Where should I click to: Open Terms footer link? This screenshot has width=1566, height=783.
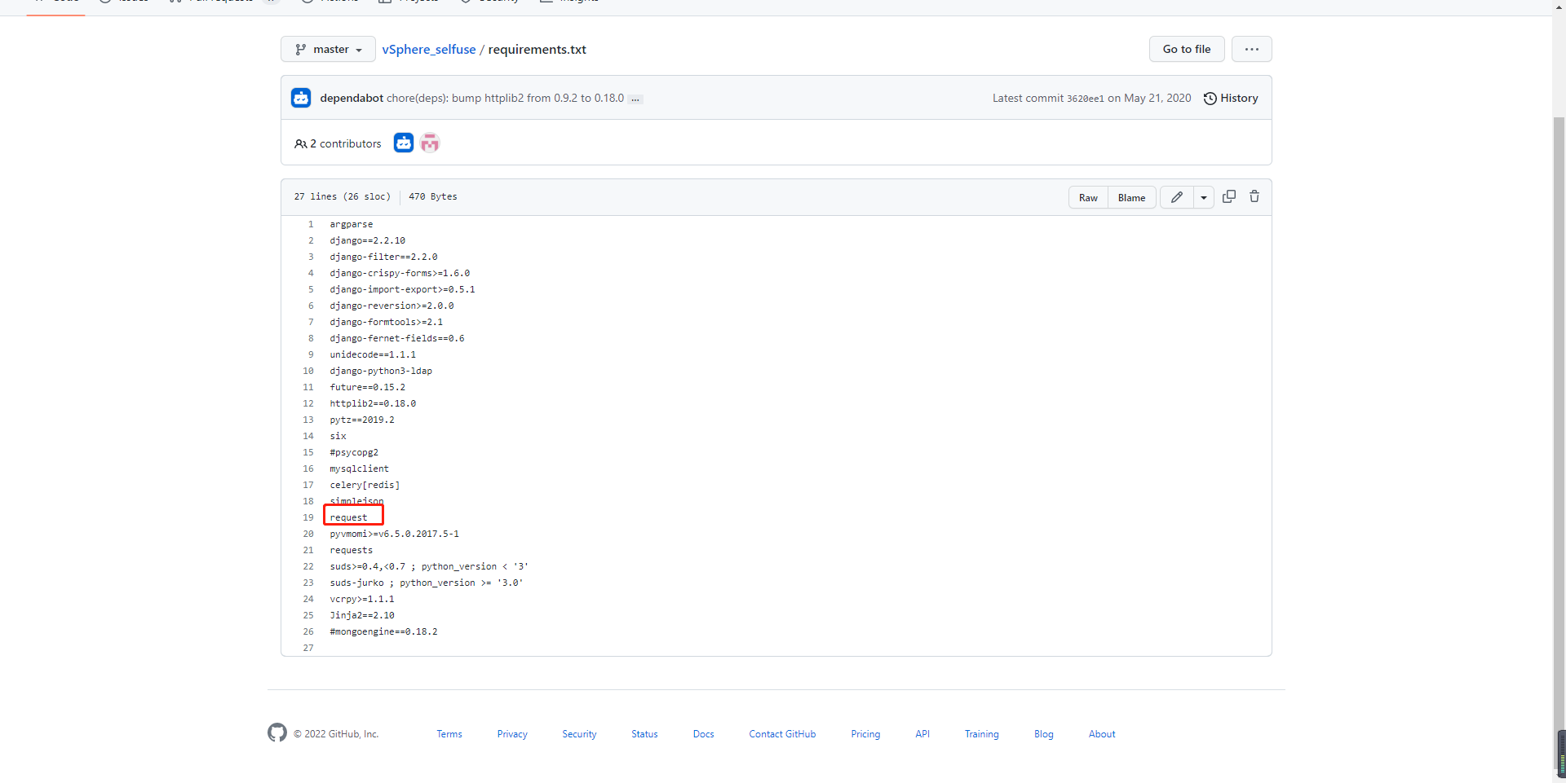click(x=449, y=734)
